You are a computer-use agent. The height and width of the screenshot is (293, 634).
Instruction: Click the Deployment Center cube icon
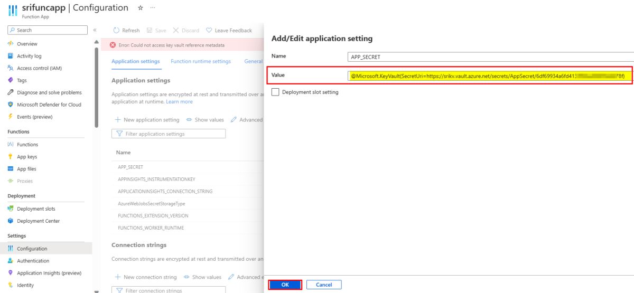pyautogui.click(x=11, y=221)
